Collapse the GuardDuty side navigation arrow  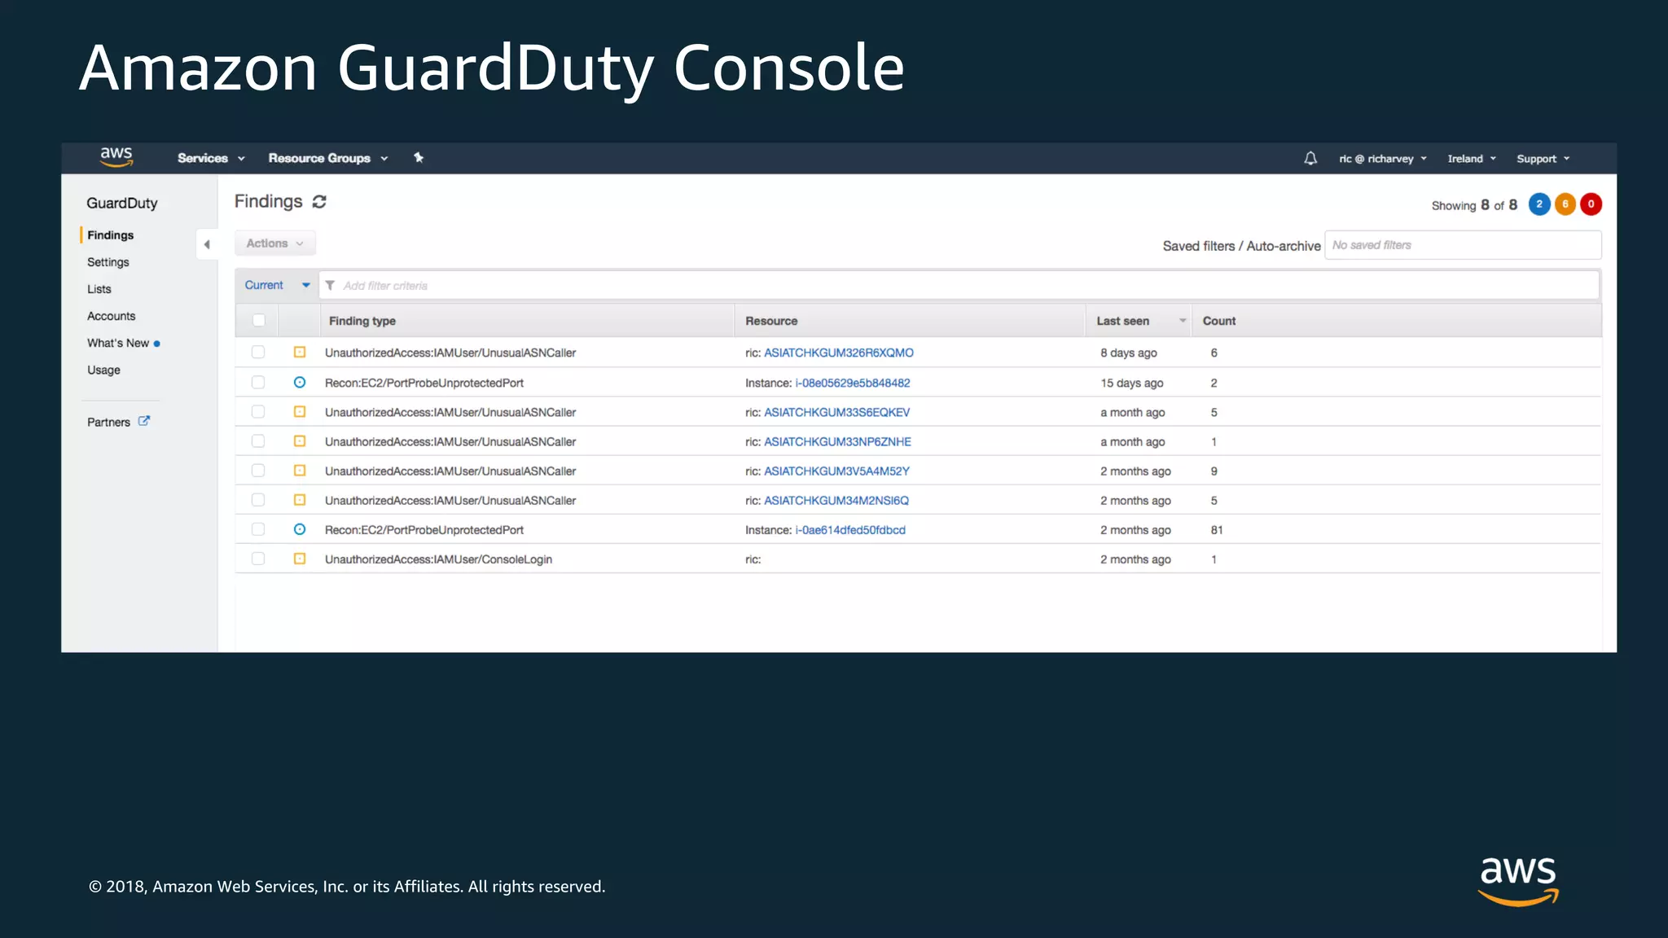coord(207,244)
